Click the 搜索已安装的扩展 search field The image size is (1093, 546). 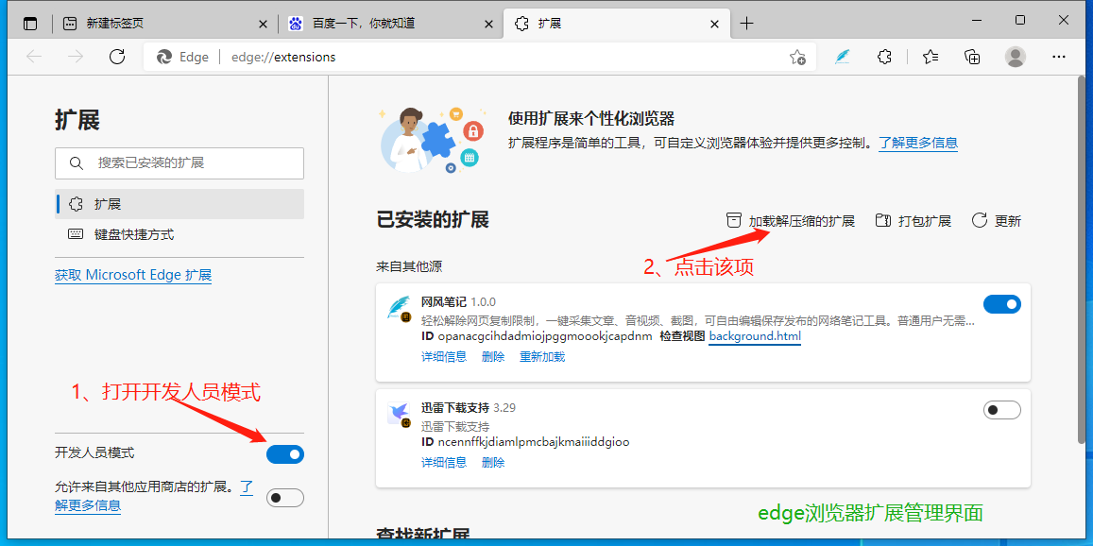pyautogui.click(x=179, y=163)
